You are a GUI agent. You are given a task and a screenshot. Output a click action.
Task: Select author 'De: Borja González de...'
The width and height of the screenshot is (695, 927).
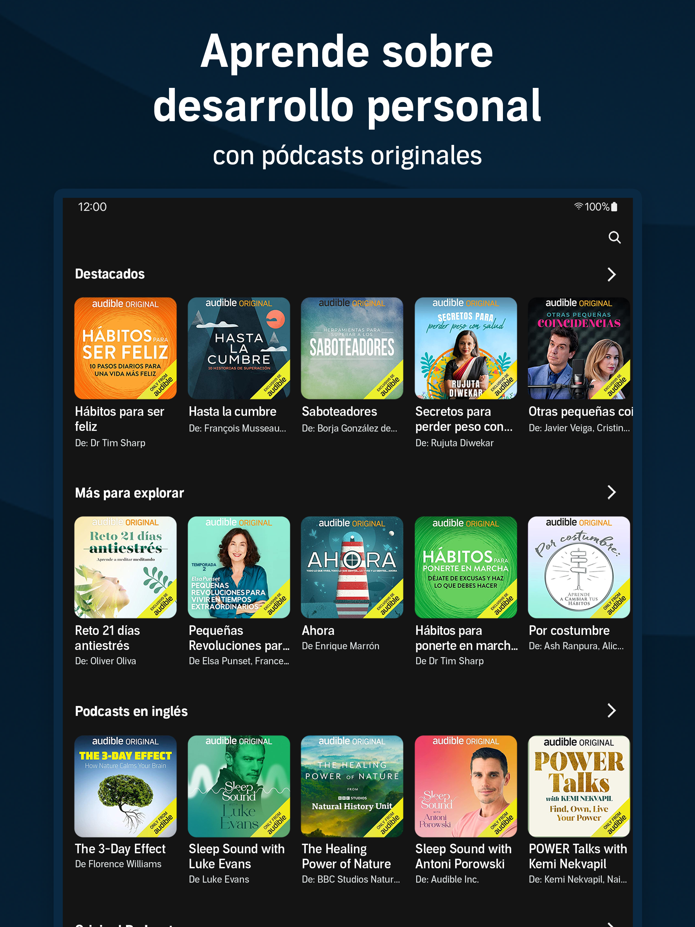coord(349,428)
